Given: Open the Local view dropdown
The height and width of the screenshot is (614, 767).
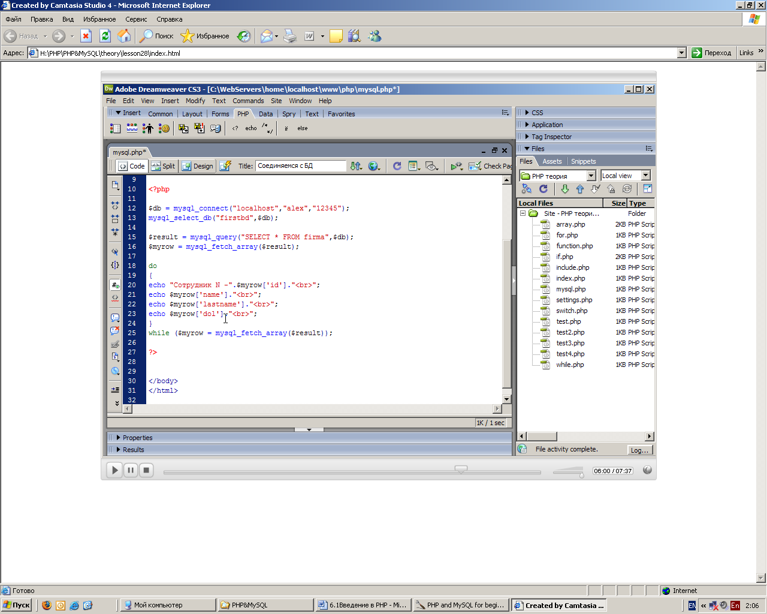Looking at the screenshot, I should click(x=645, y=176).
